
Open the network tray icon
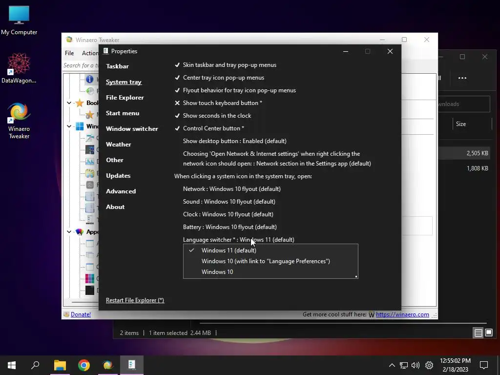(404, 365)
